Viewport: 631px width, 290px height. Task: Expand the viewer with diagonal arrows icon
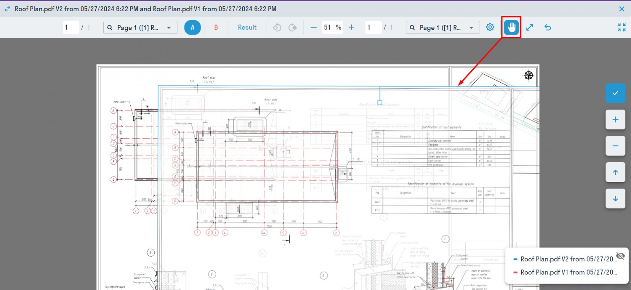530,27
